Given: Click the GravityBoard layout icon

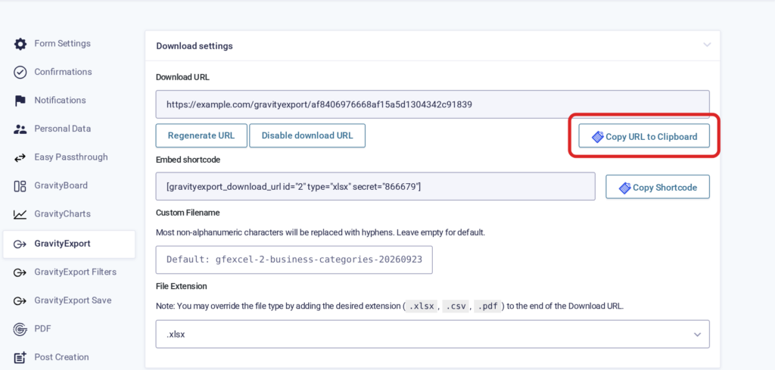Looking at the screenshot, I should point(20,186).
